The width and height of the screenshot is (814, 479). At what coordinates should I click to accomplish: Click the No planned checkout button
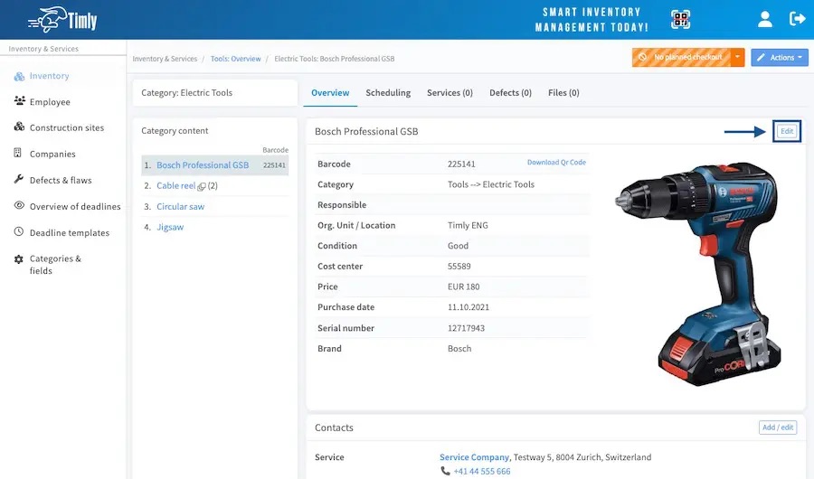click(x=681, y=57)
